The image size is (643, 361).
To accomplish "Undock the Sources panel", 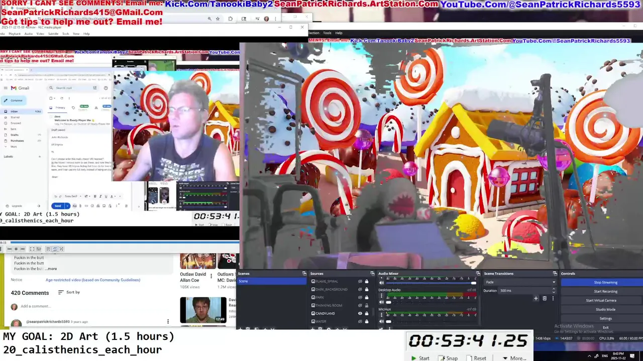I will tap(372, 273).
